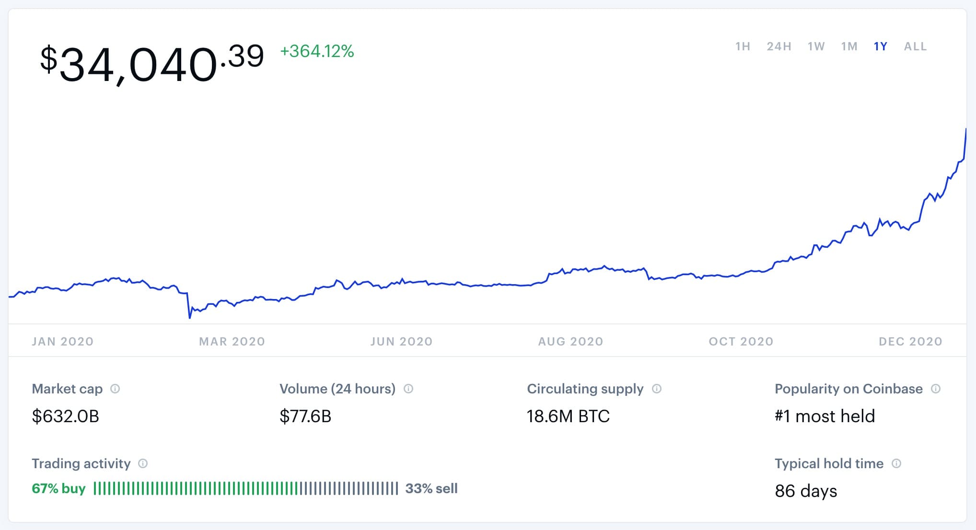The image size is (976, 530).
Task: Click the Trading activity info icon
Action: pyautogui.click(x=142, y=464)
